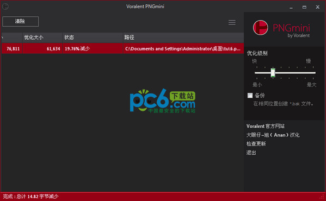The width and height of the screenshot is (326, 201).
Task: Sort by the 状态 column header
Action: click(x=93, y=37)
